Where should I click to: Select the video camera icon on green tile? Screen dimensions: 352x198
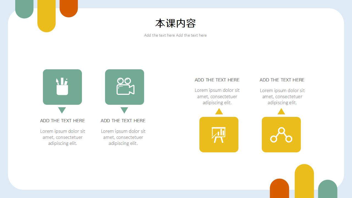[x=125, y=86]
